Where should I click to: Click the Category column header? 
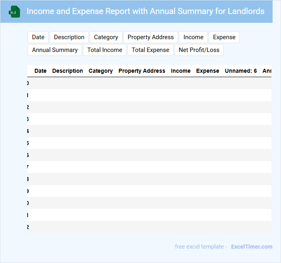click(100, 71)
